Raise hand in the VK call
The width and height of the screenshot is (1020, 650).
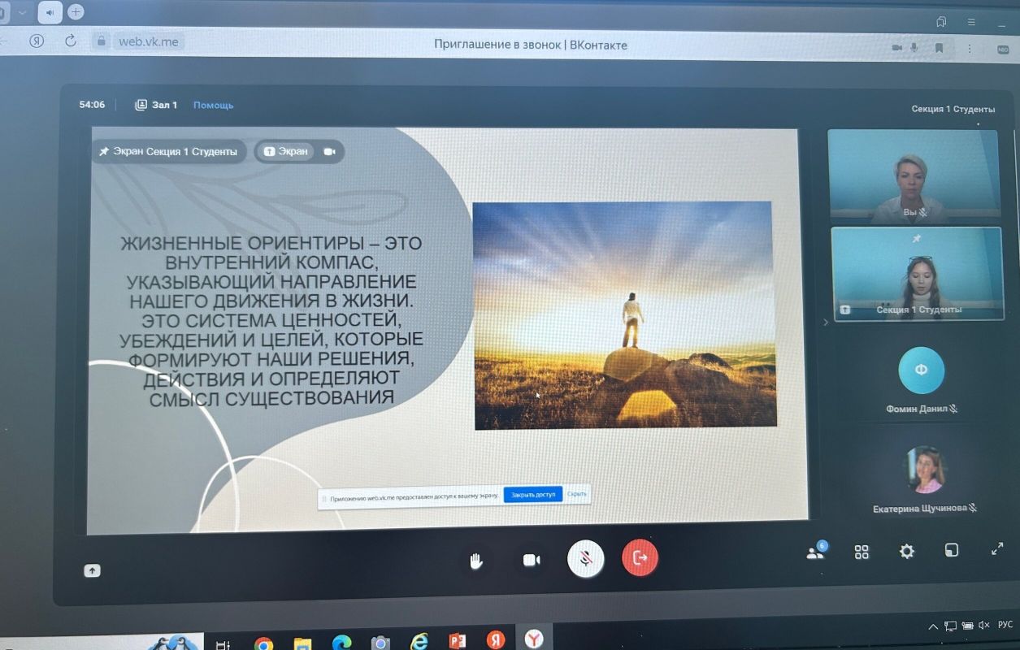click(476, 561)
